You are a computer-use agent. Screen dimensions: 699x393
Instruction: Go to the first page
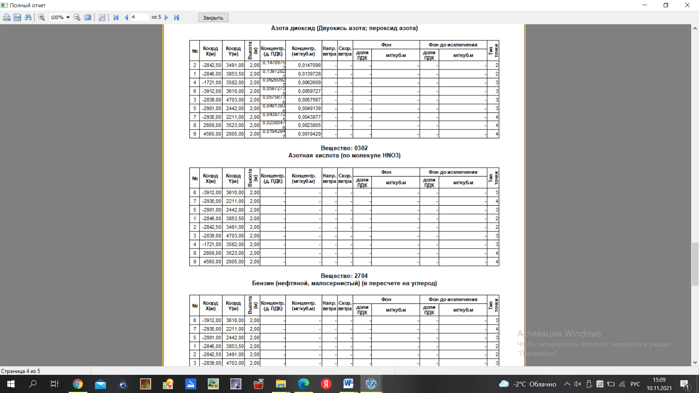[x=116, y=17]
